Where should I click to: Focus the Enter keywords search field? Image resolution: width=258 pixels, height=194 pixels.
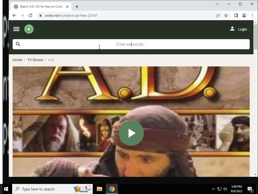131,44
